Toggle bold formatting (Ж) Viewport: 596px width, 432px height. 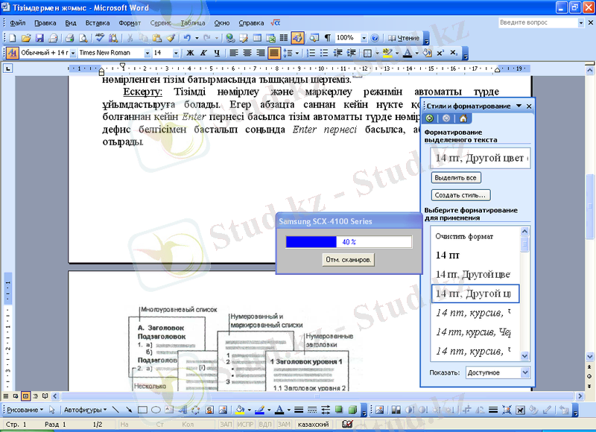tap(190, 53)
